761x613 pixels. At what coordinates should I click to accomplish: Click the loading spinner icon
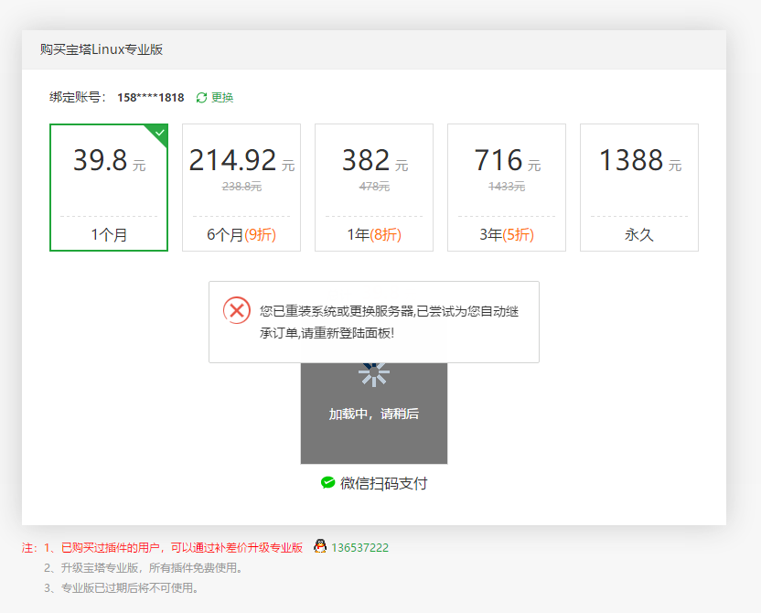coord(374,374)
